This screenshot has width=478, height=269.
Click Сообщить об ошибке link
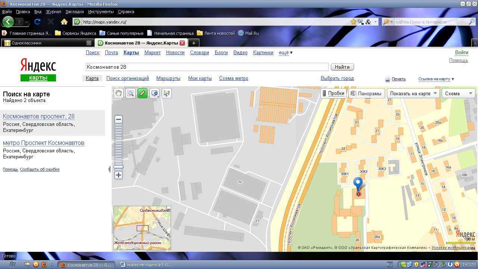tap(40, 169)
